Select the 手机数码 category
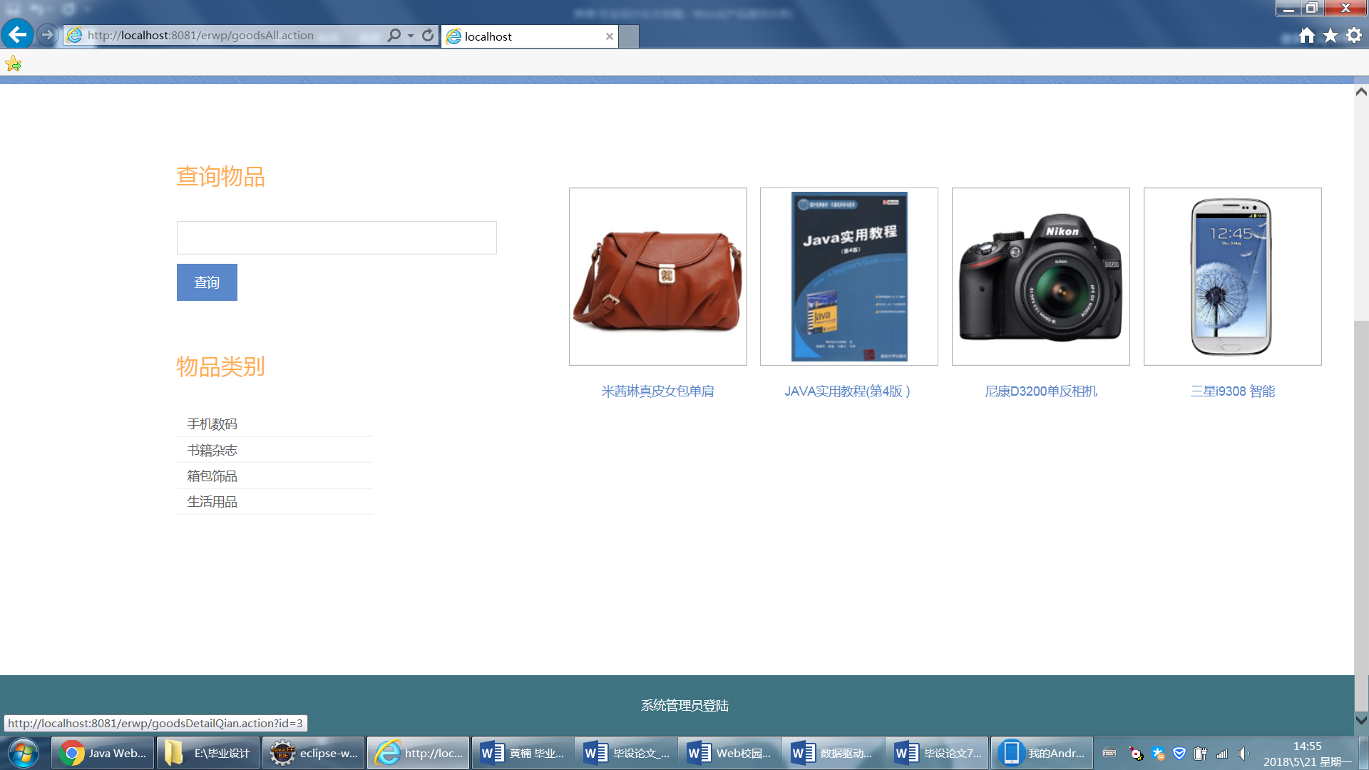1369x770 pixels. tap(212, 424)
